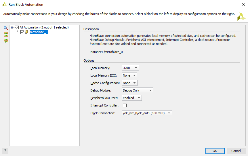
Task: Click the Vivado logo in title bar
Action: click(x=5, y=4)
